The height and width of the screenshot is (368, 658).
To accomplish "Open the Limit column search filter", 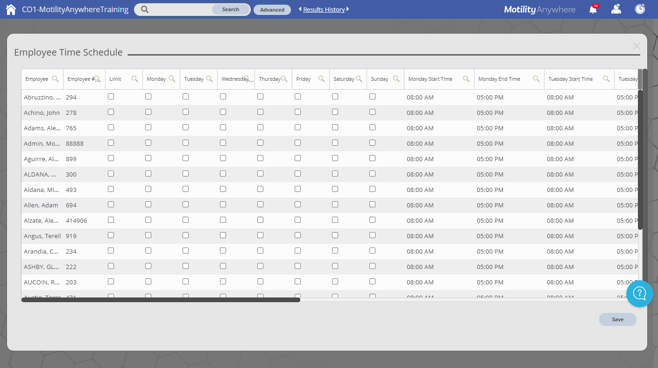I will pos(135,79).
